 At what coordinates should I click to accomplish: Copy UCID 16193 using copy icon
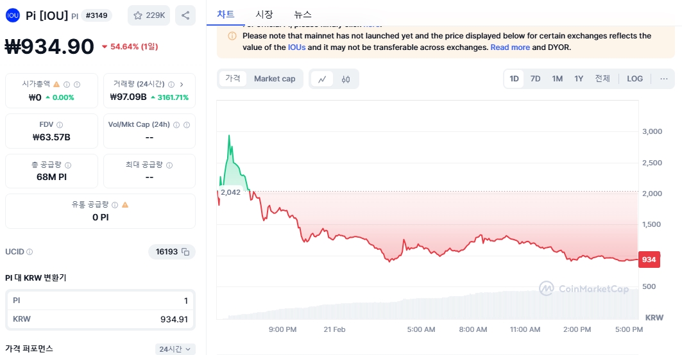(185, 252)
